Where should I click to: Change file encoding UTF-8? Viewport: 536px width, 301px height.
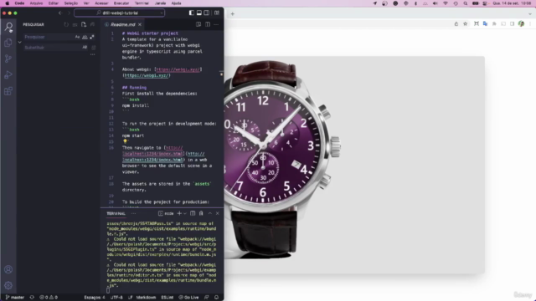coord(116,298)
